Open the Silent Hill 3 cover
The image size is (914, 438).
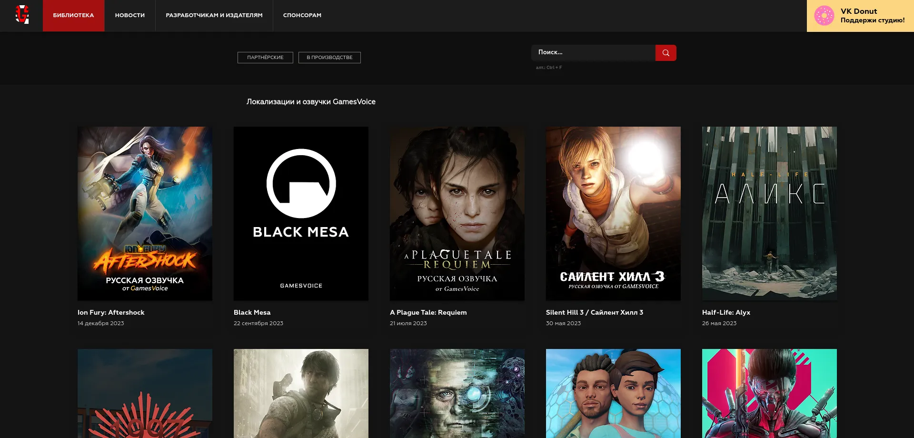pos(613,213)
